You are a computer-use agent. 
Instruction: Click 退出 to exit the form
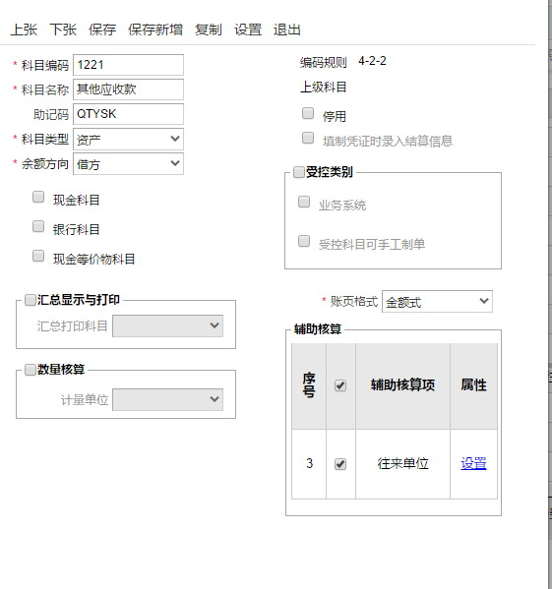coord(286,29)
